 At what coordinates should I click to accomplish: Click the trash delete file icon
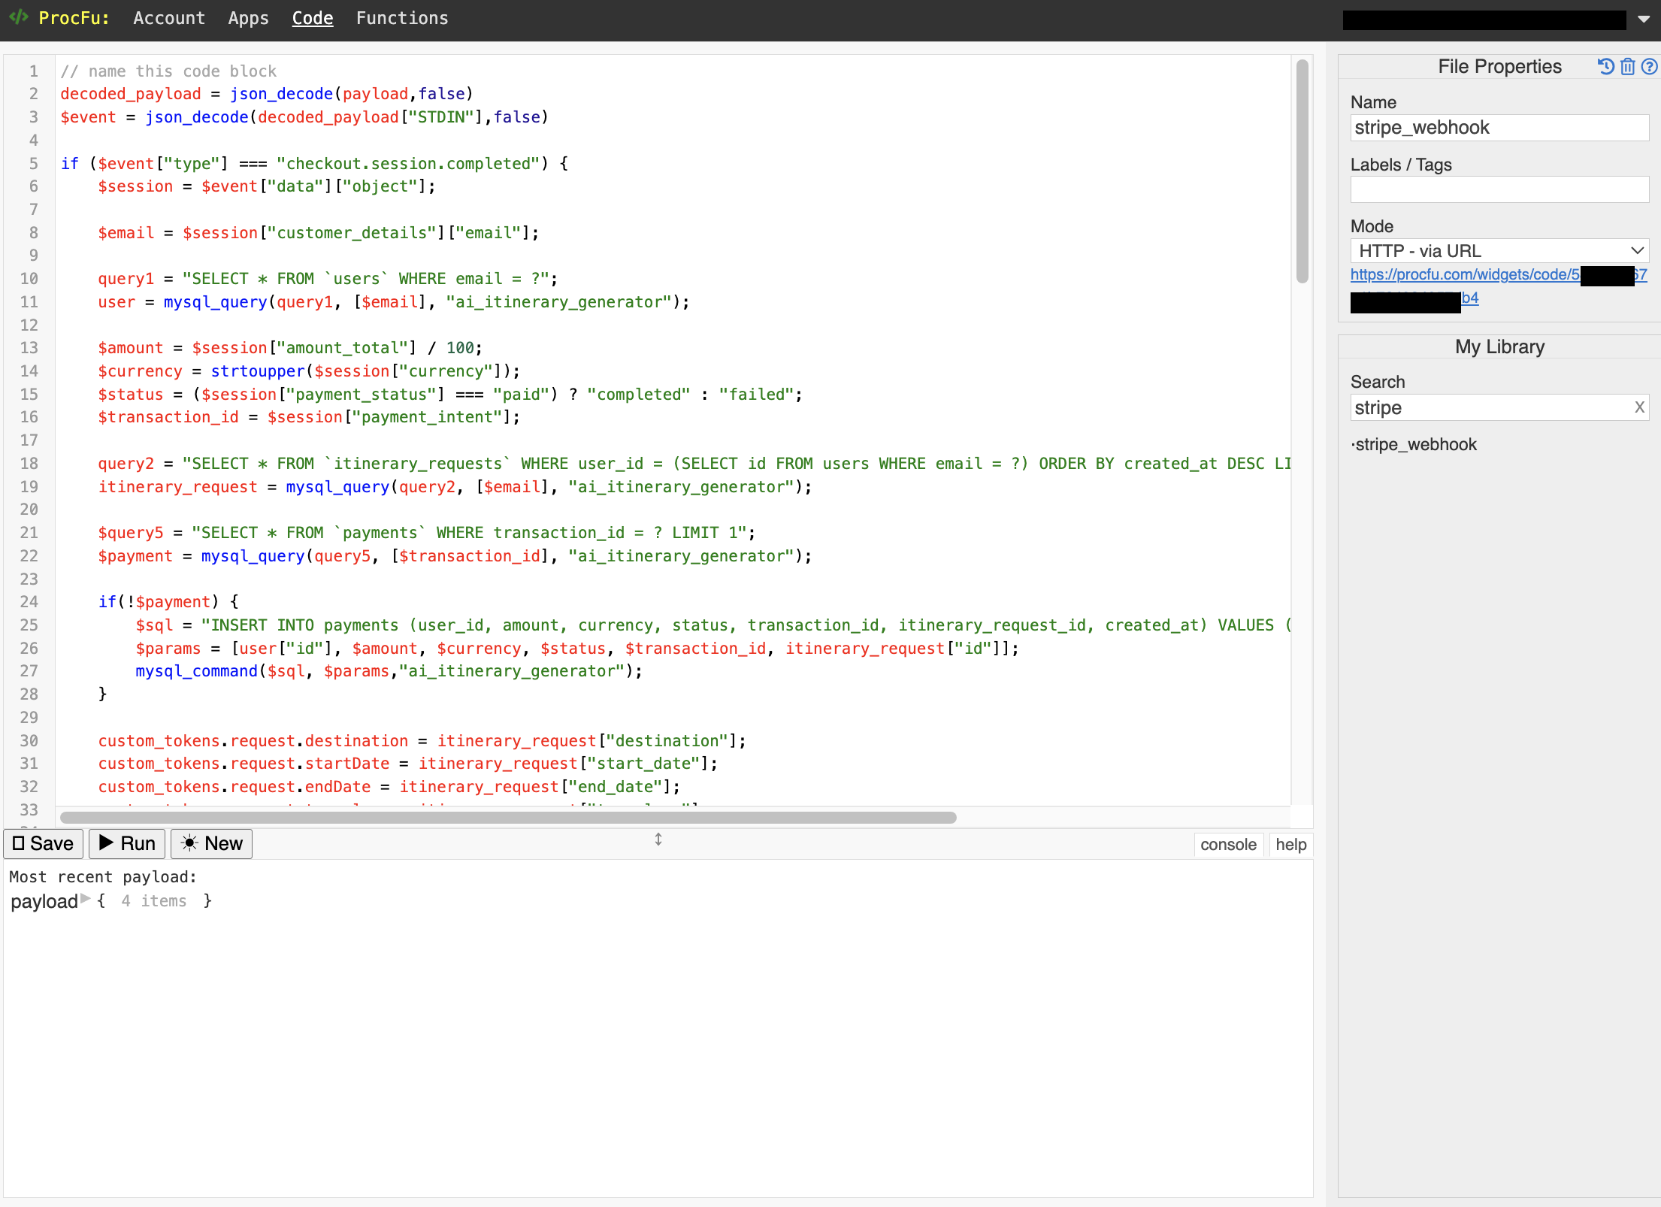[x=1628, y=67]
